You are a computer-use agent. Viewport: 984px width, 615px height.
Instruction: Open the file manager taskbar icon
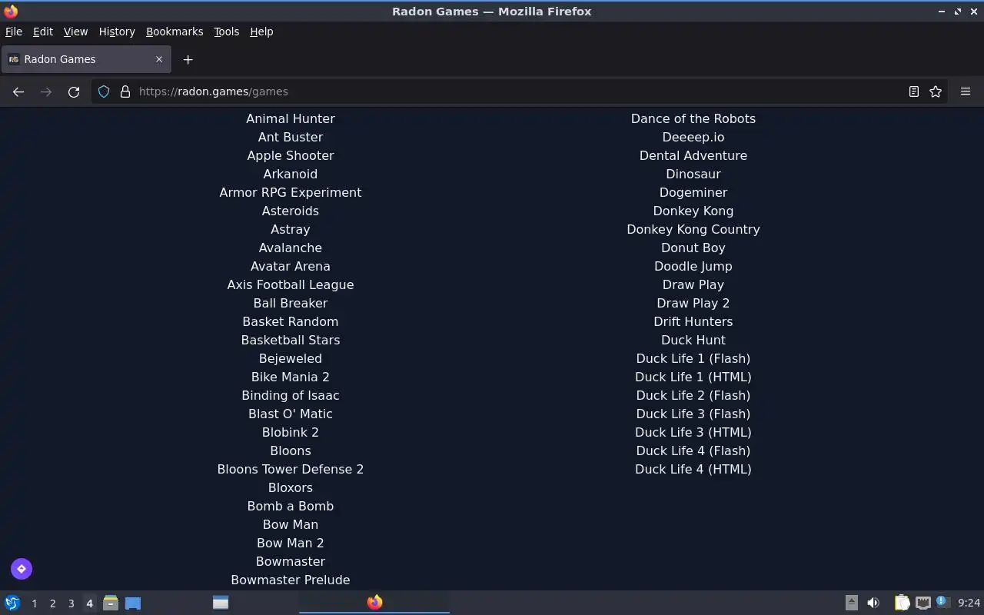(x=111, y=603)
